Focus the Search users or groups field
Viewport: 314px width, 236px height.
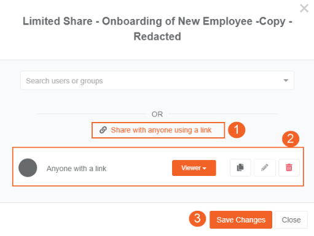point(157,80)
